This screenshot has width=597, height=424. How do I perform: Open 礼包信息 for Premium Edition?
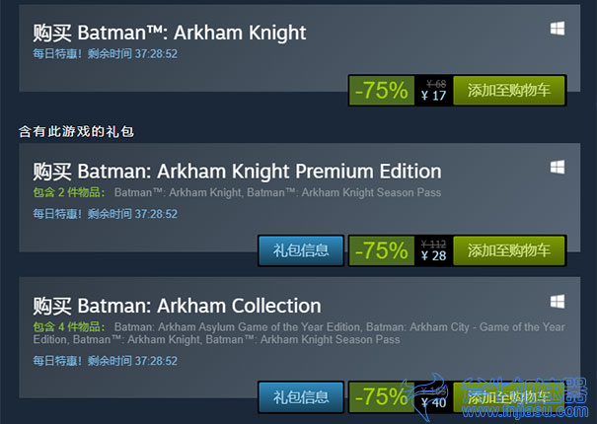[301, 249]
